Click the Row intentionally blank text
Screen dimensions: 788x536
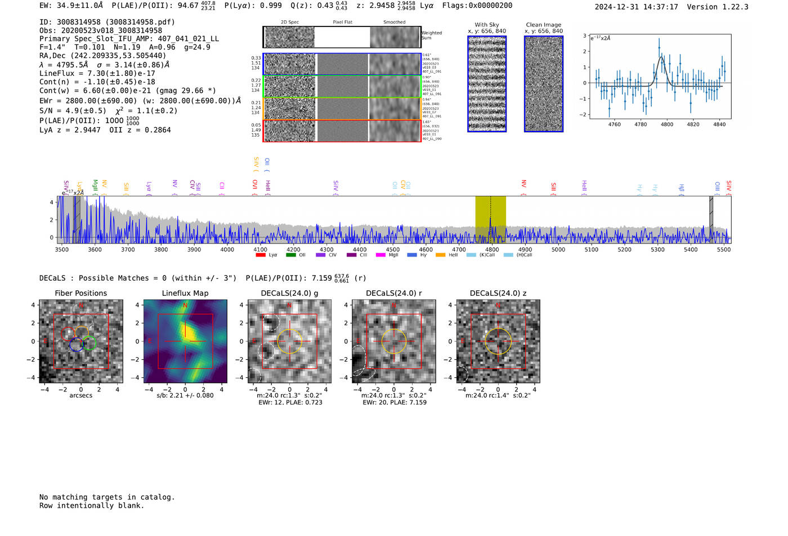click(92, 506)
